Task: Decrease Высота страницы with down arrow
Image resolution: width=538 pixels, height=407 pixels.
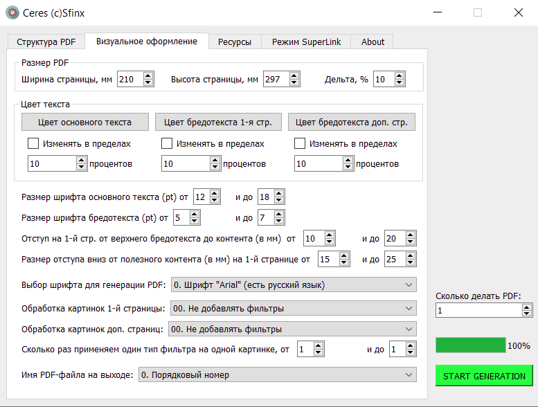Action: pyautogui.click(x=294, y=82)
